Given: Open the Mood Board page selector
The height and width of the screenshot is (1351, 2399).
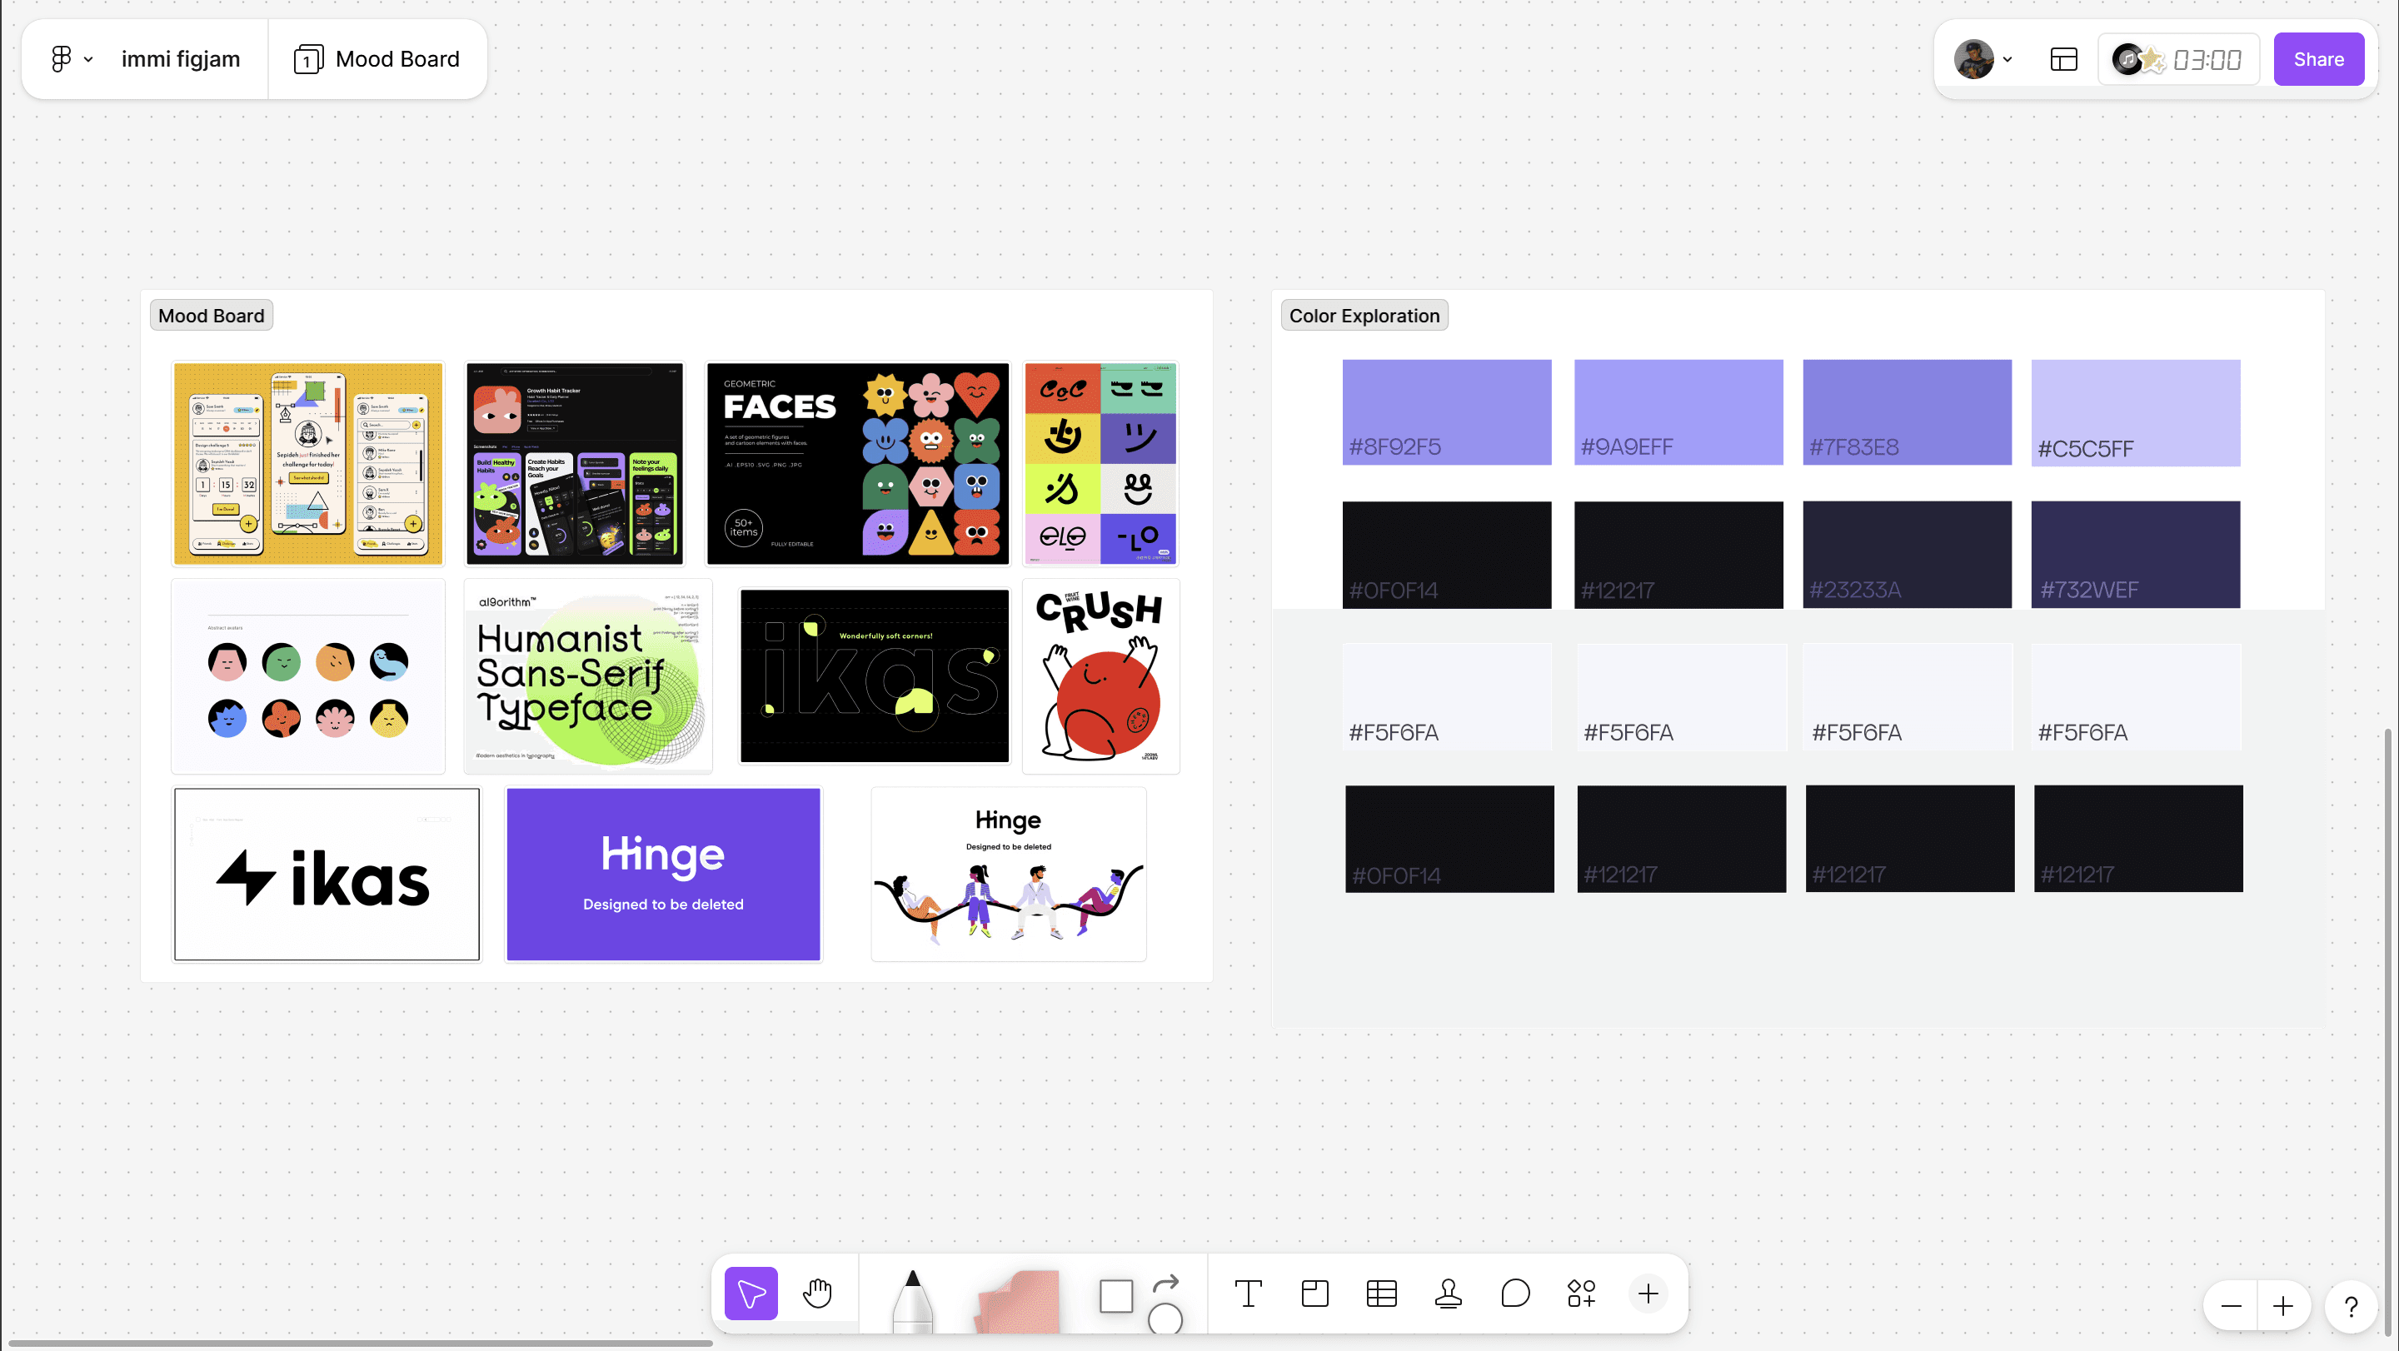Looking at the screenshot, I should coord(377,58).
